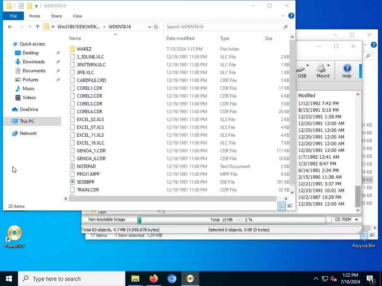The height and width of the screenshot is (286, 382).
Task: Open the Customize Quick Access Toolbar dropdown
Action: [36, 6]
